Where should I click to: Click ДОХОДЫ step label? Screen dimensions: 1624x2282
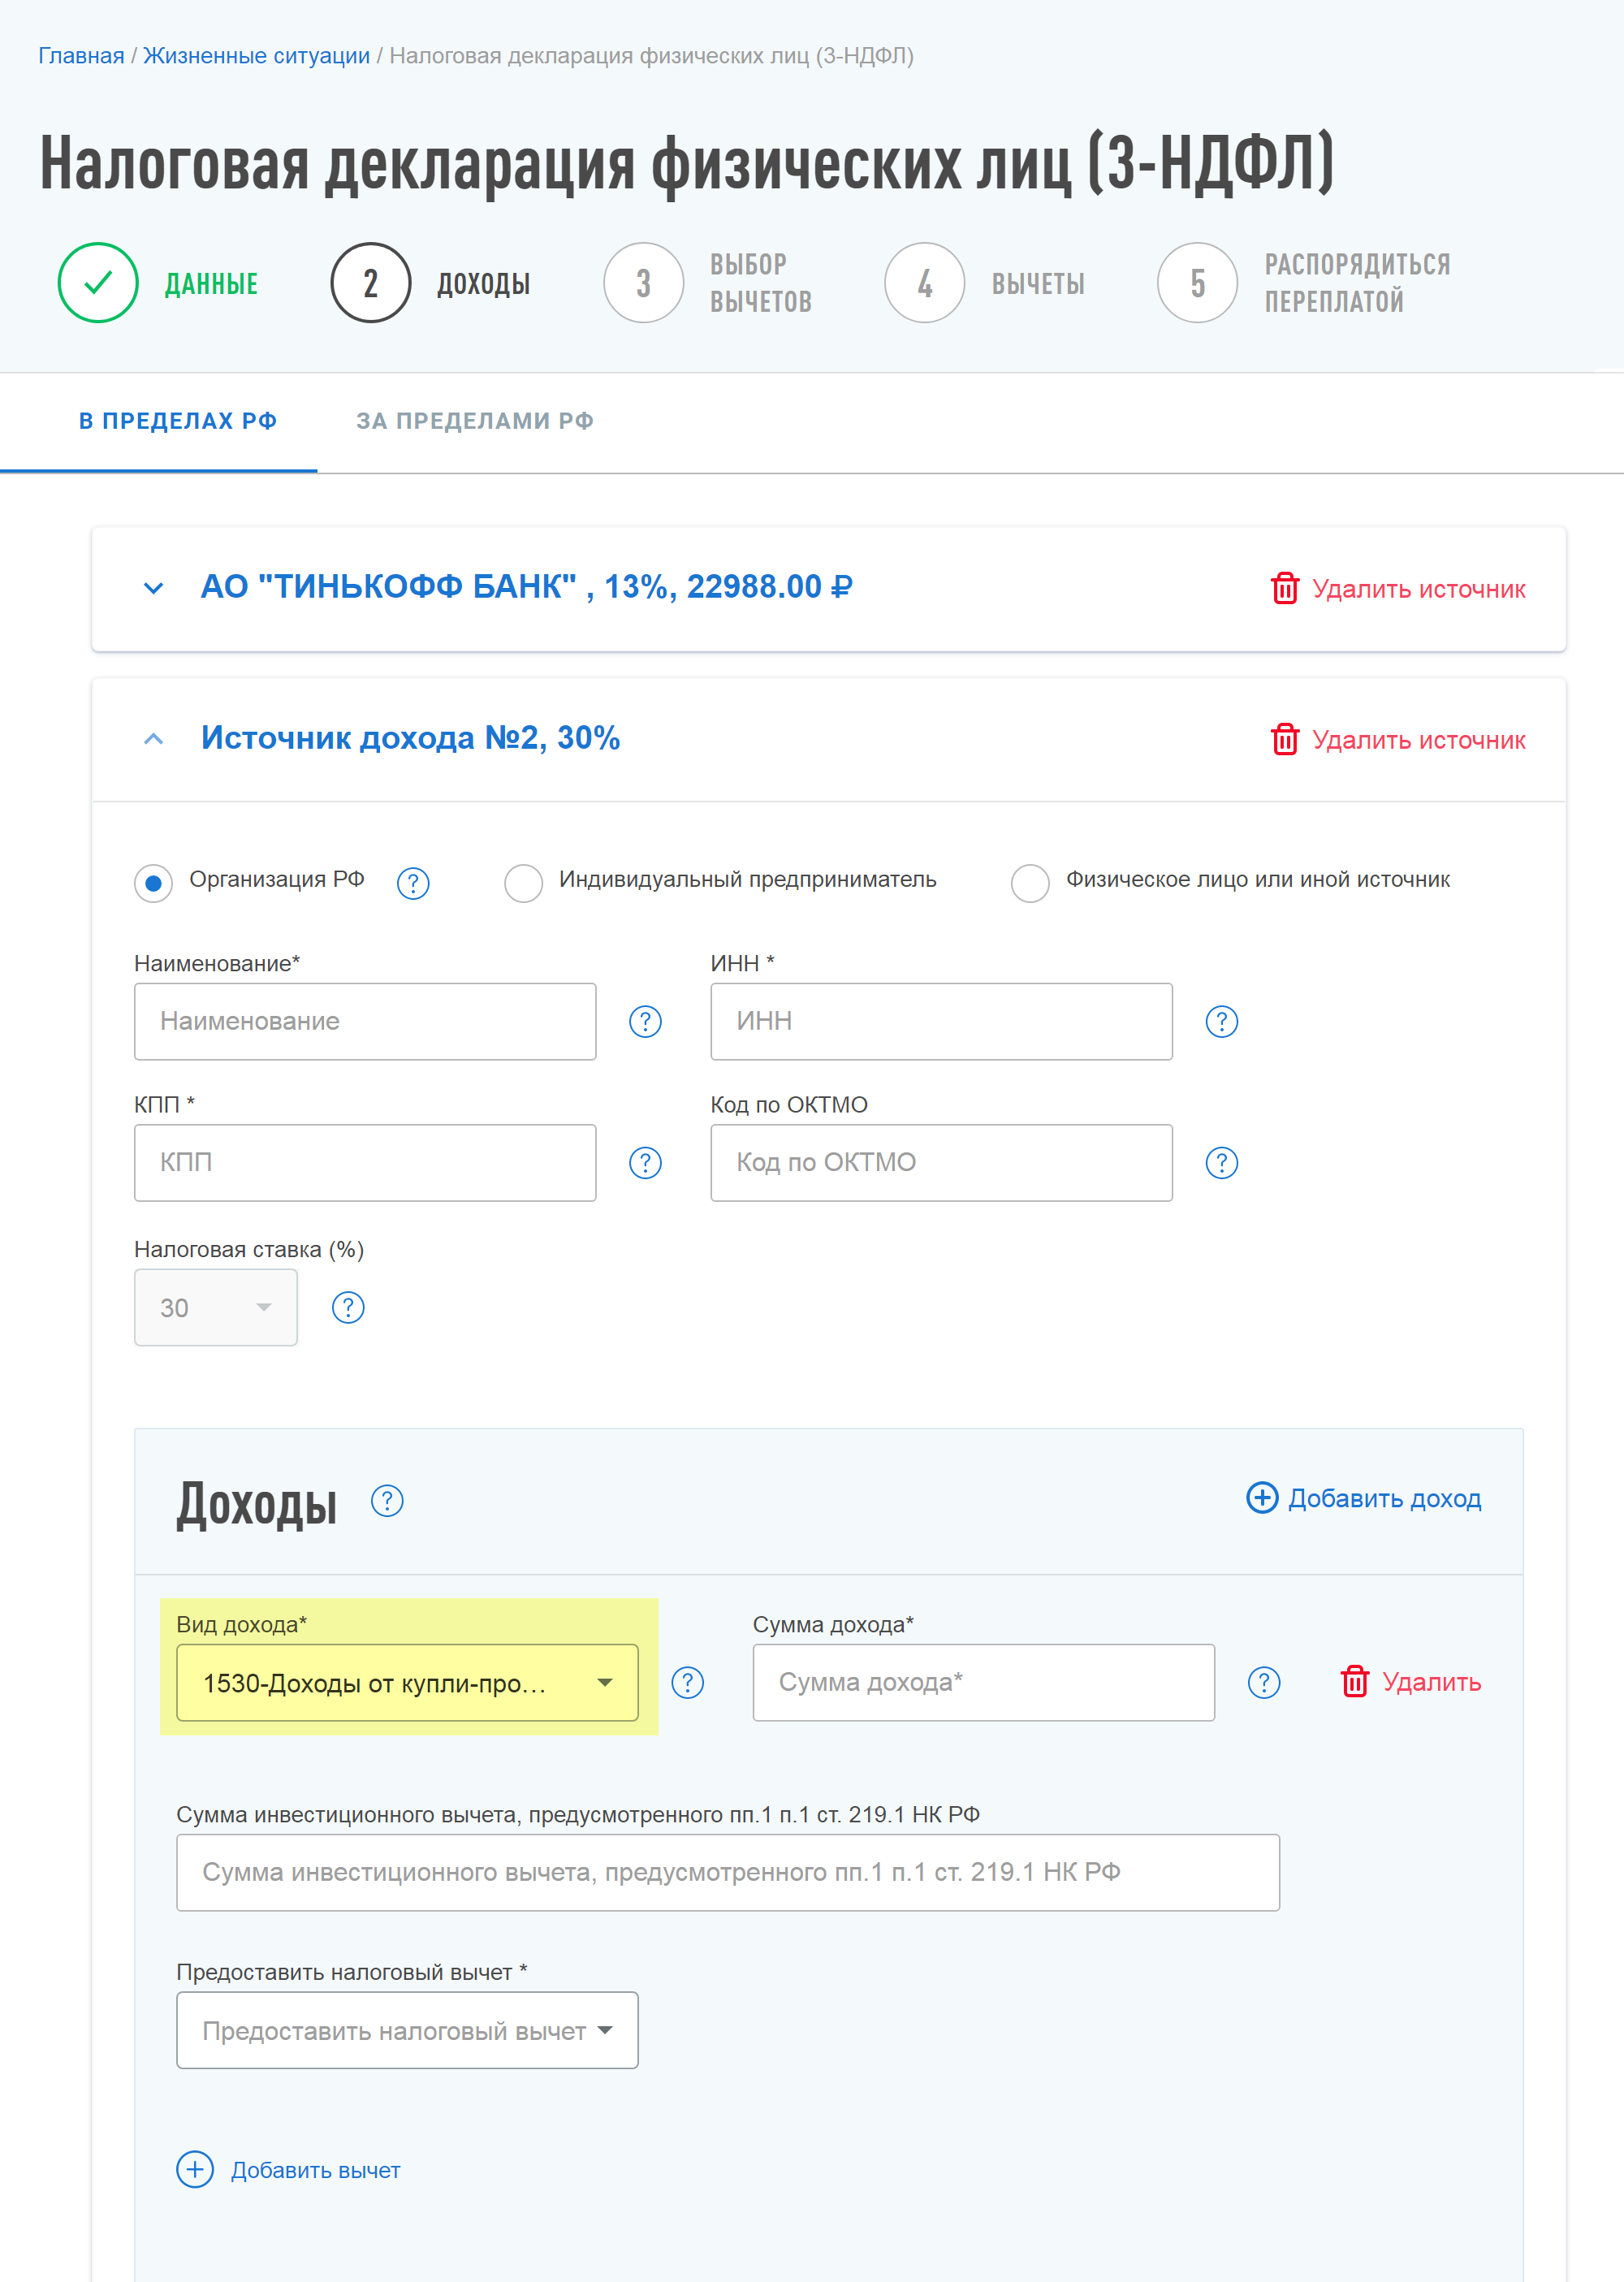[x=483, y=284]
